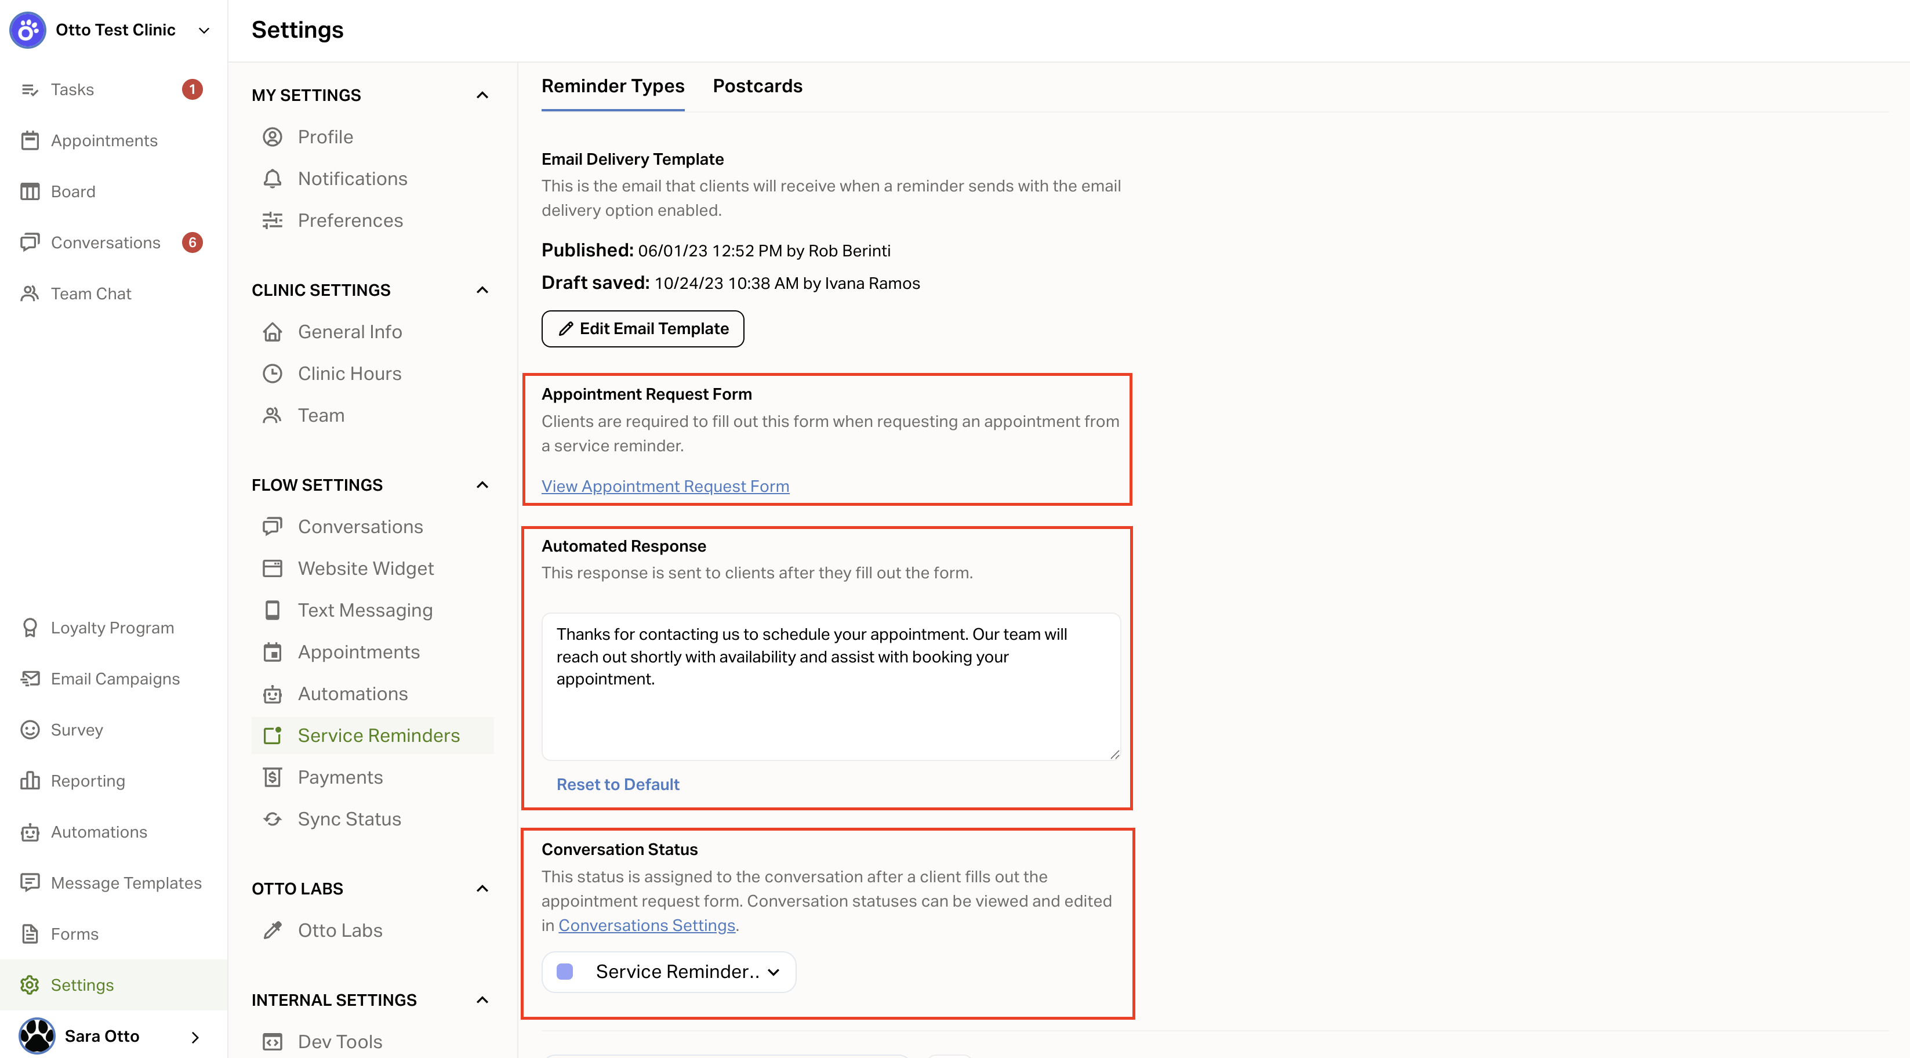Screen dimensions: 1910x1058
Task: Open the View Appointment Request Form link
Action: tap(665, 486)
